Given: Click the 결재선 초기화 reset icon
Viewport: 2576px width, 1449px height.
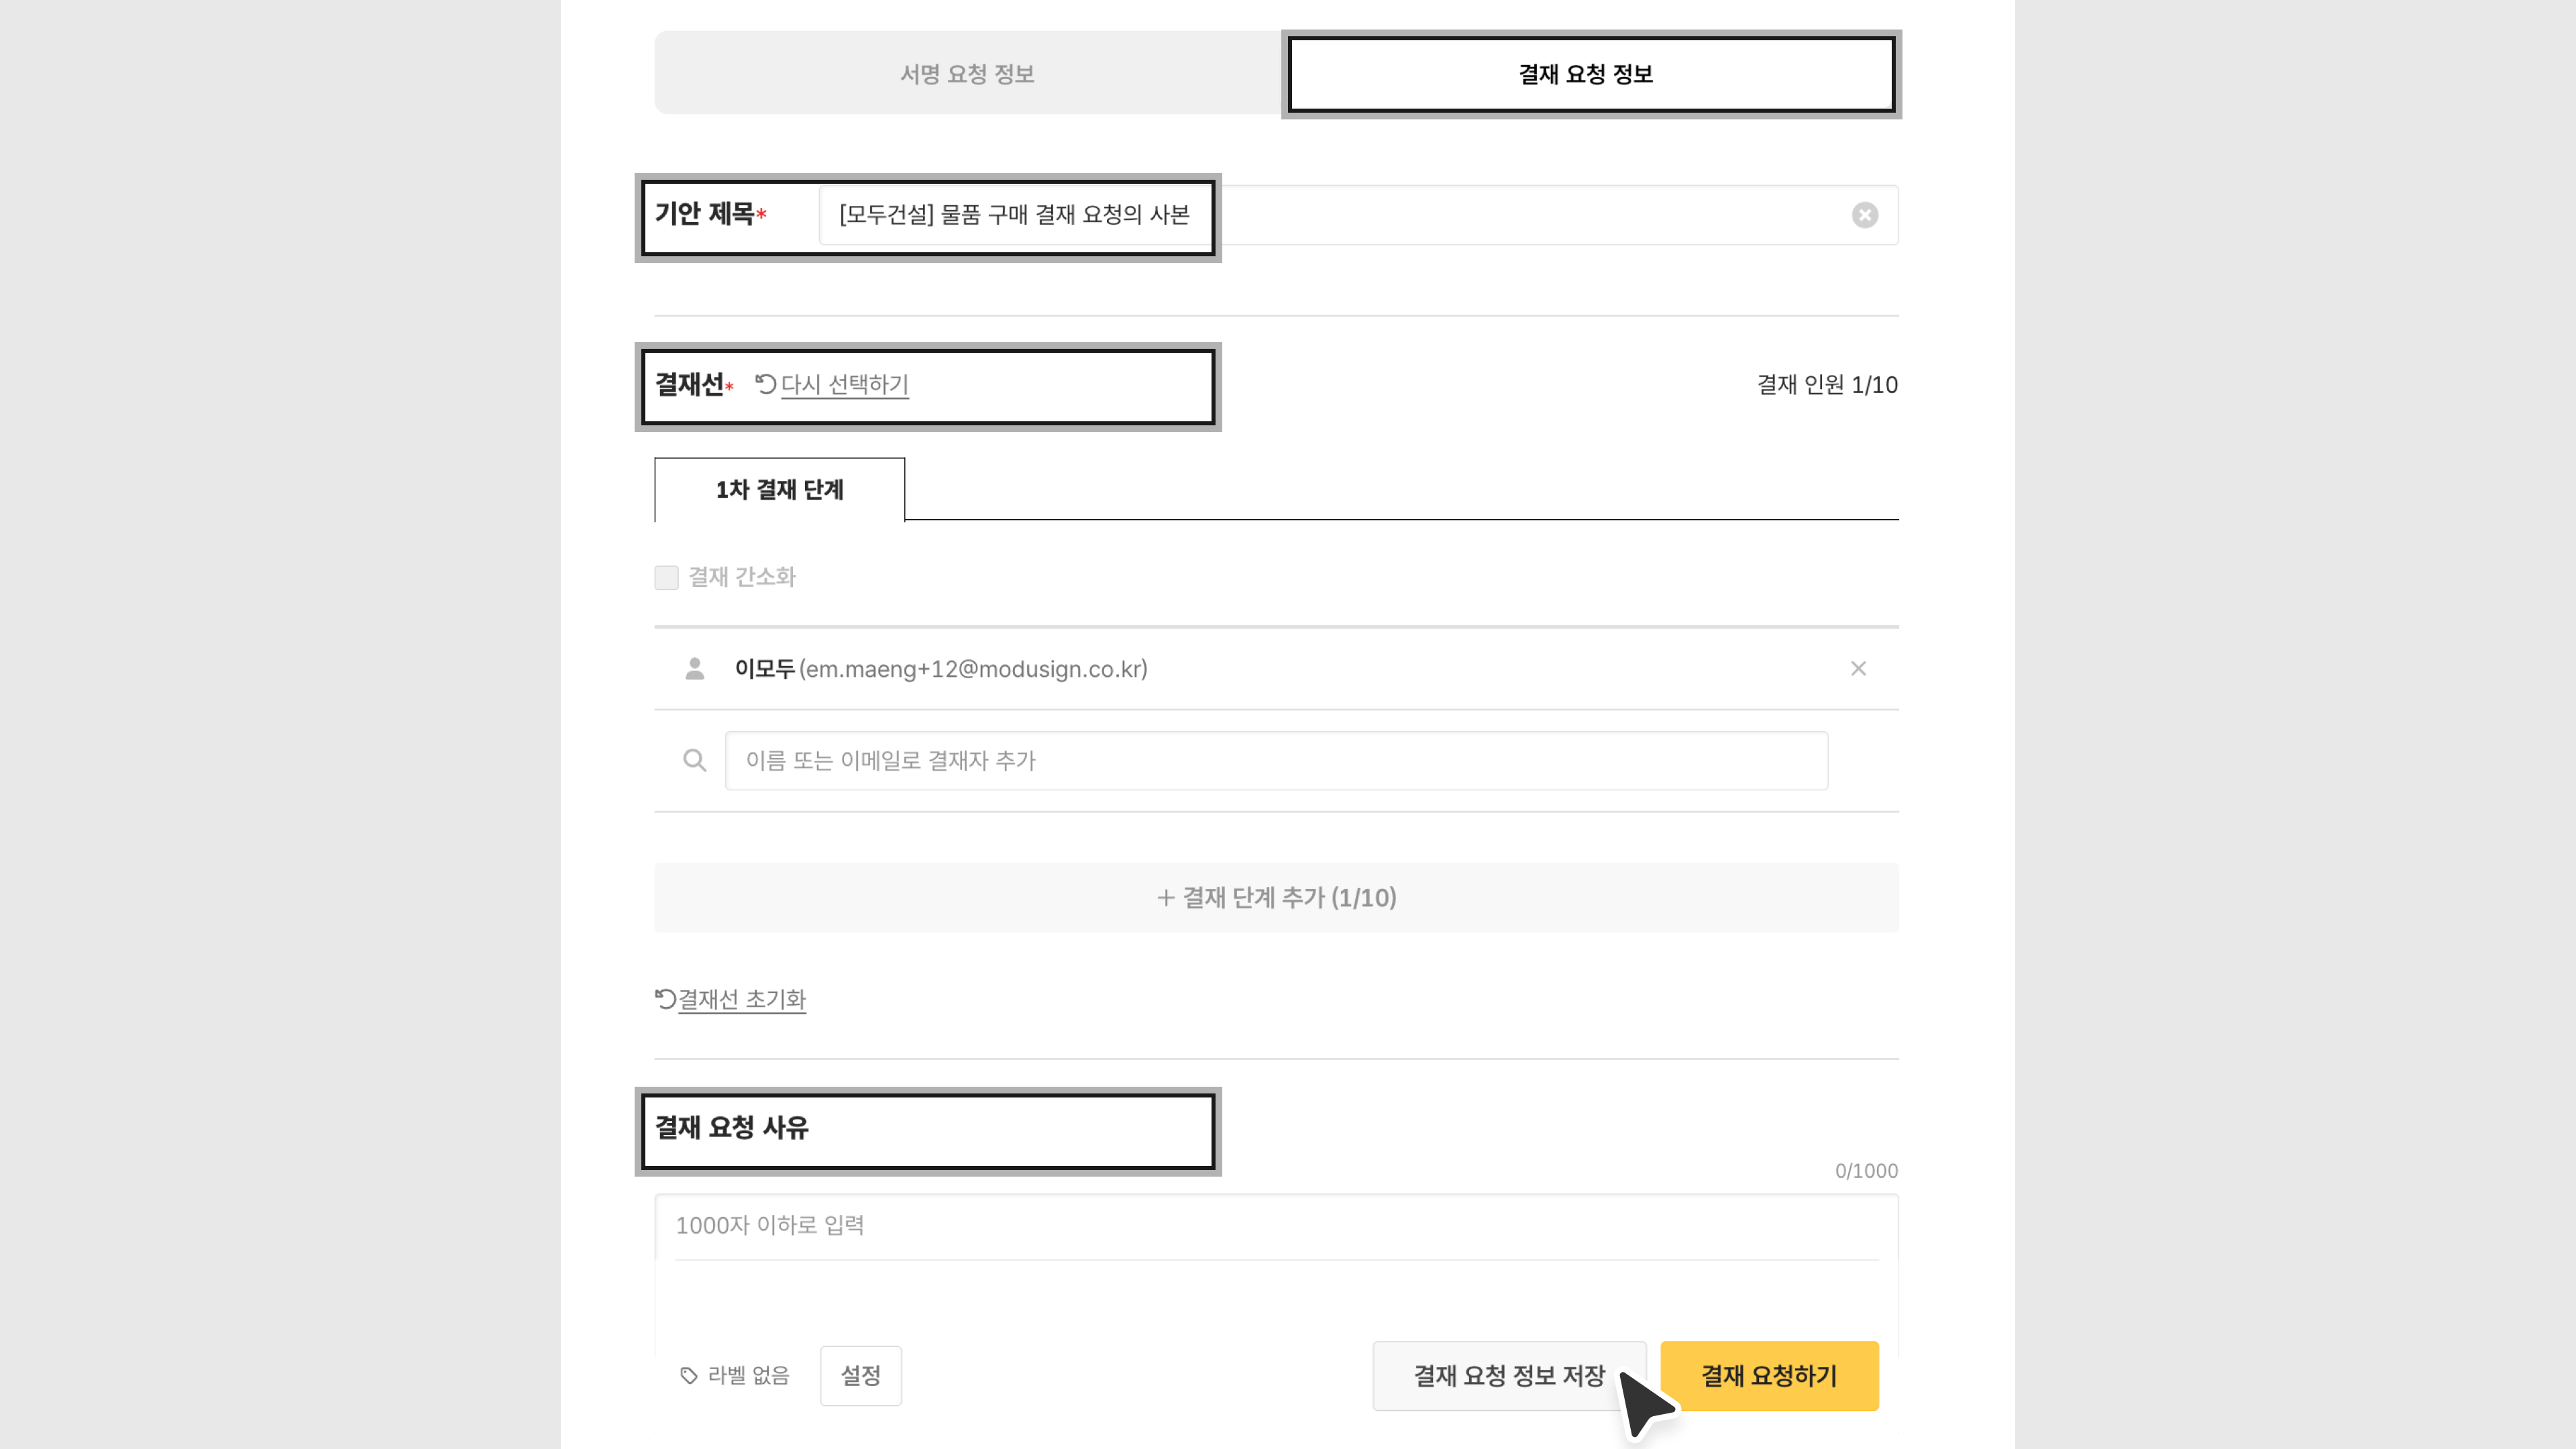Looking at the screenshot, I should point(665,998).
